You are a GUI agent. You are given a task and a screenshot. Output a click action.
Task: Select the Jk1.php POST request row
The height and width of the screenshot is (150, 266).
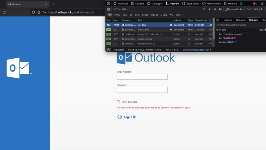click(x=159, y=25)
